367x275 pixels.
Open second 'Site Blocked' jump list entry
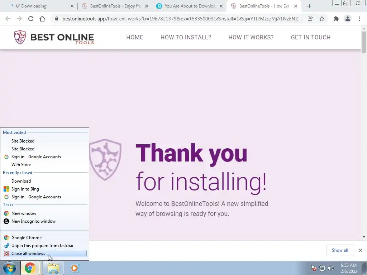click(x=45, y=149)
